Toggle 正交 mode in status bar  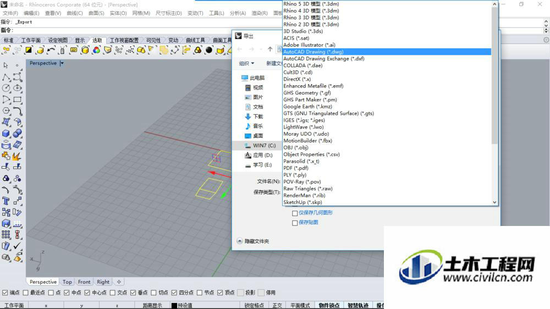[277, 306]
